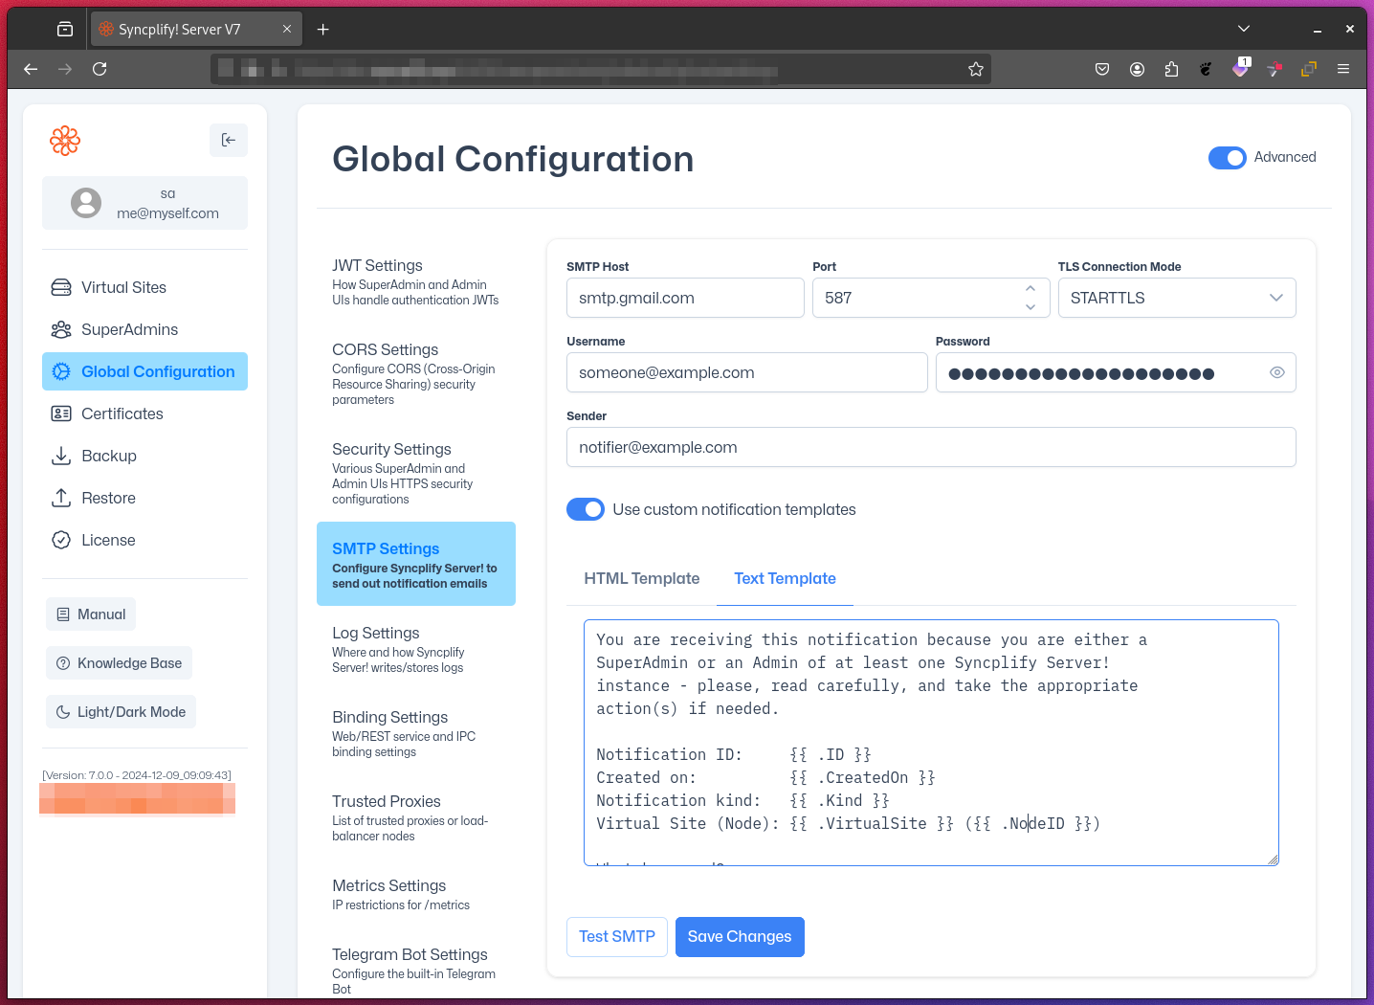The width and height of the screenshot is (1374, 1005).
Task: Switch to the HTML Template tab
Action: pyautogui.click(x=641, y=578)
